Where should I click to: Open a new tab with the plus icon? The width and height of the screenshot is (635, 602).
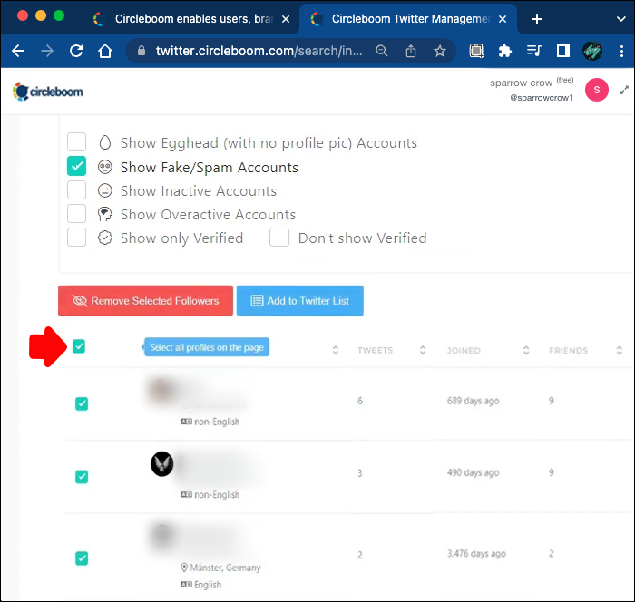(x=537, y=19)
